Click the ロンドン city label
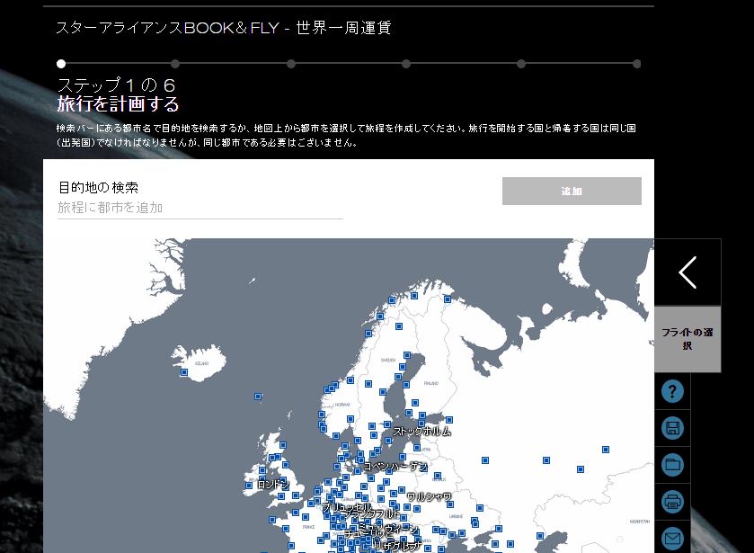Viewport: 754px width, 553px height. tap(273, 484)
